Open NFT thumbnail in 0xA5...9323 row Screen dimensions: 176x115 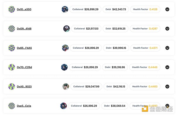[x=66, y=86]
